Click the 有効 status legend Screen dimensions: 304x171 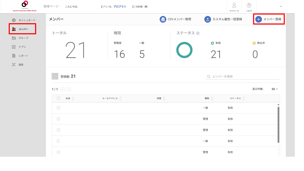click(216, 43)
